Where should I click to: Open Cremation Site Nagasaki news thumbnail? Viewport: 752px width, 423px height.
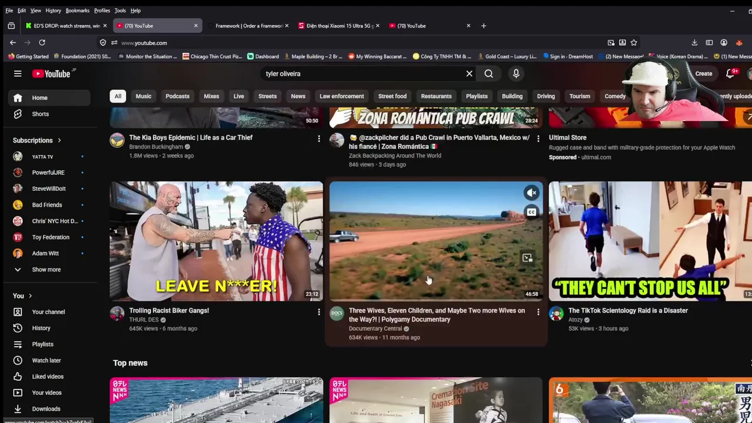point(436,400)
